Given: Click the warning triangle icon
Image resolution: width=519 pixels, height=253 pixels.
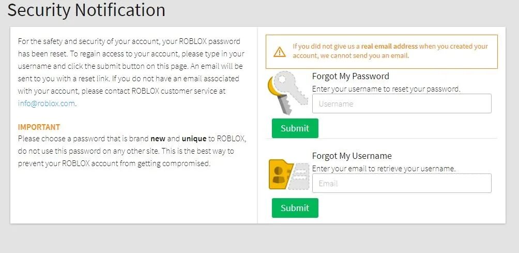Looking at the screenshot, I should 279,51.
